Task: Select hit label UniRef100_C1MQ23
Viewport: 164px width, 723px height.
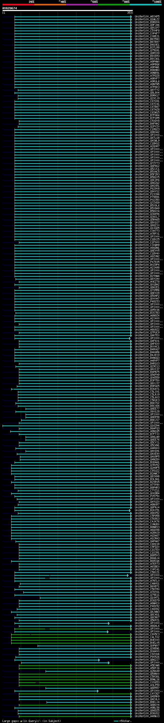Action: (x=147, y=129)
